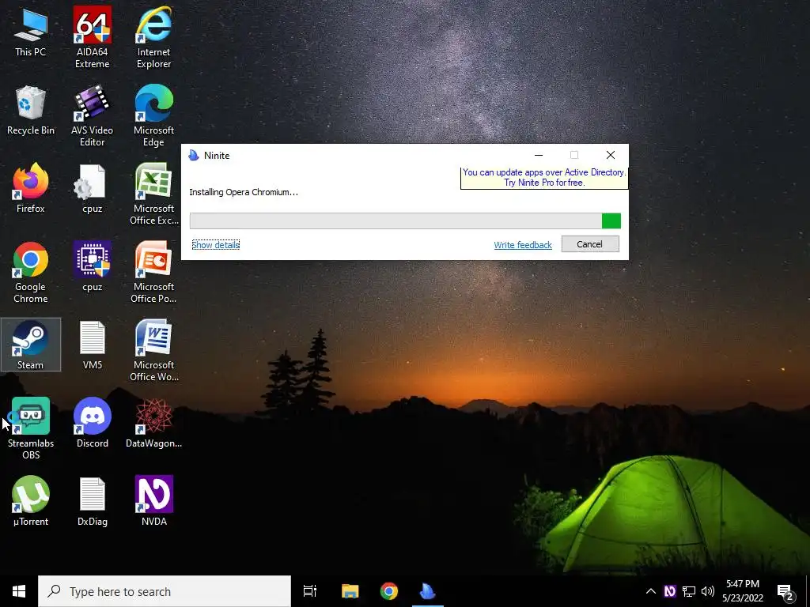The width and height of the screenshot is (810, 607).
Task: Open Task View on the taskbar
Action: (310, 591)
